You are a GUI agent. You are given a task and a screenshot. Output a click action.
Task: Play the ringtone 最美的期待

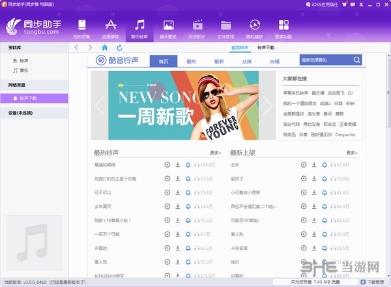pos(167,165)
